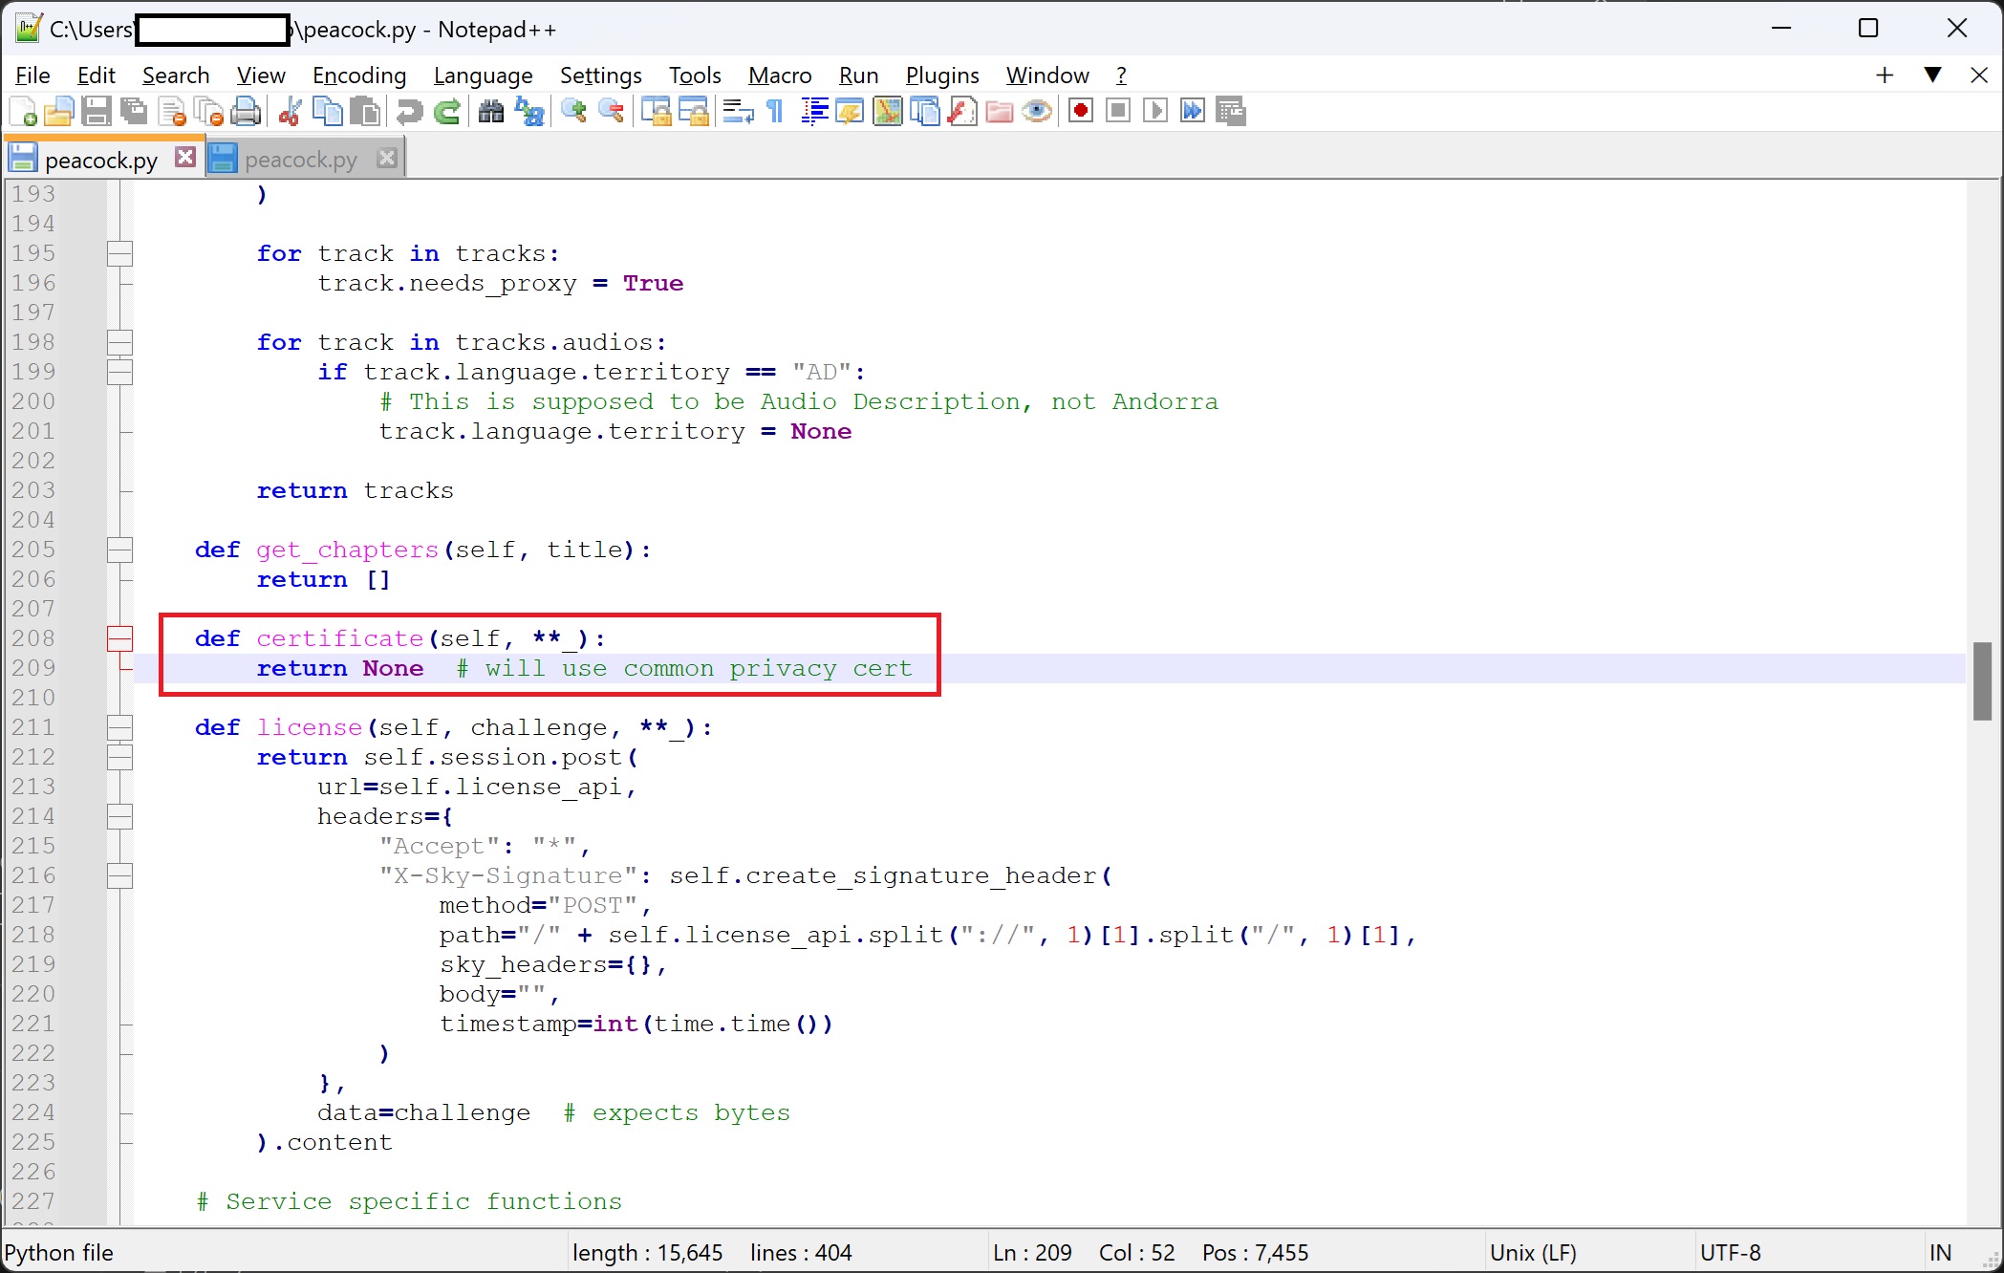Click the Open file folder icon
This screenshot has height=1273, width=2004.
pos(58,112)
